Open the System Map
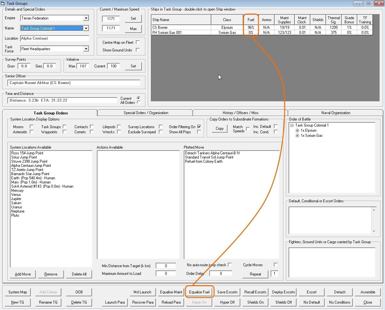This screenshot has height=310, width=385. point(18,292)
